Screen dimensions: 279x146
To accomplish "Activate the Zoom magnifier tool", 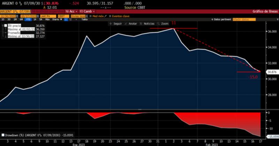I will pos(163,23).
